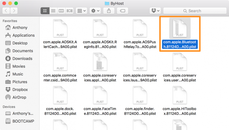Select the com.apple.HIToolbox plist icon
Viewport: 229px width, 130px height.
coord(180,95)
